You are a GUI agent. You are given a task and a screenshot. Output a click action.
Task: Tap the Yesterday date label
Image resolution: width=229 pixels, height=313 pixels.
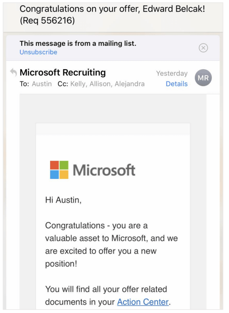[x=172, y=73]
